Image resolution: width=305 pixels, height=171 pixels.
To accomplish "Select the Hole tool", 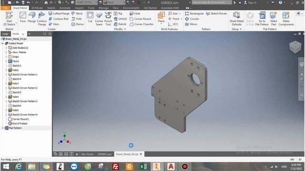I will 135,13.
